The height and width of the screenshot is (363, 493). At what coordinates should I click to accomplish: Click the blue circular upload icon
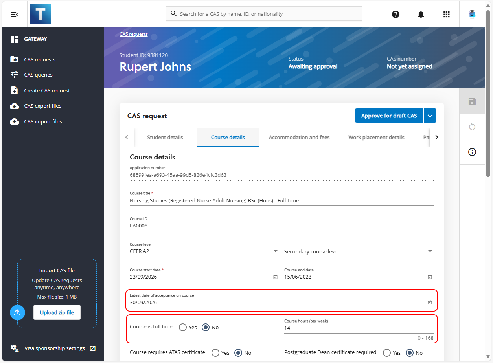[17, 312]
